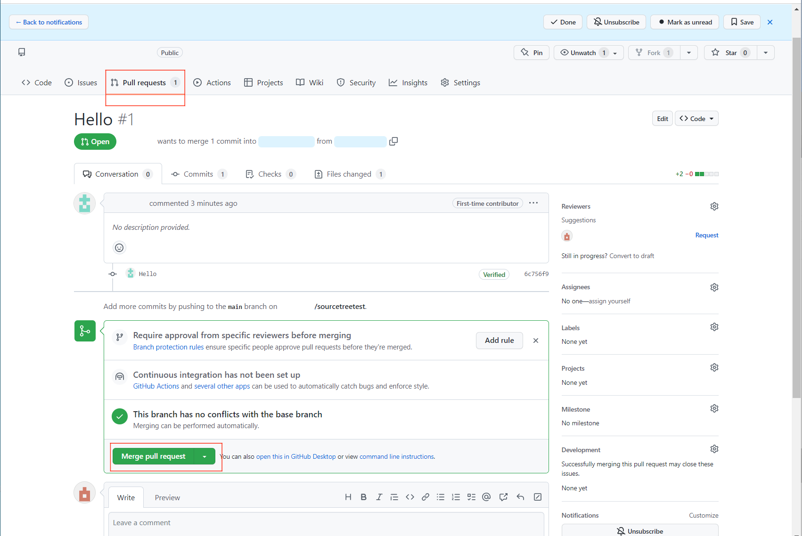Open the Security tab

click(356, 83)
